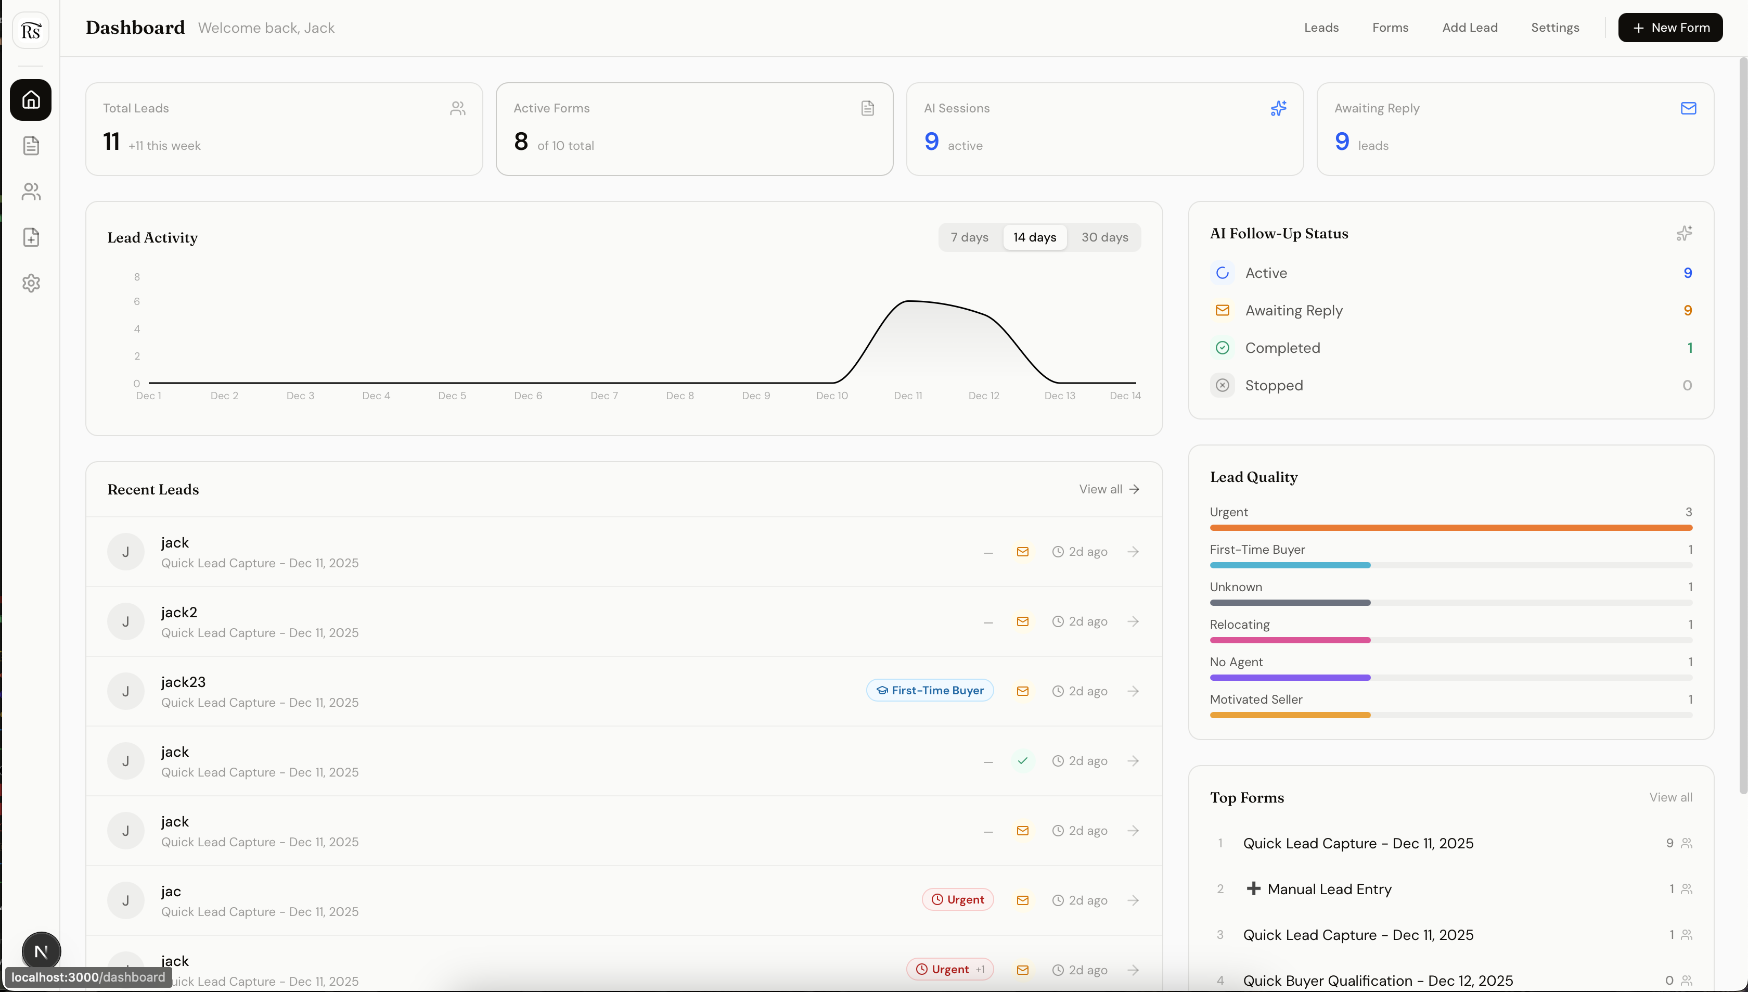Open the Settings gear icon in sidebar

31,283
